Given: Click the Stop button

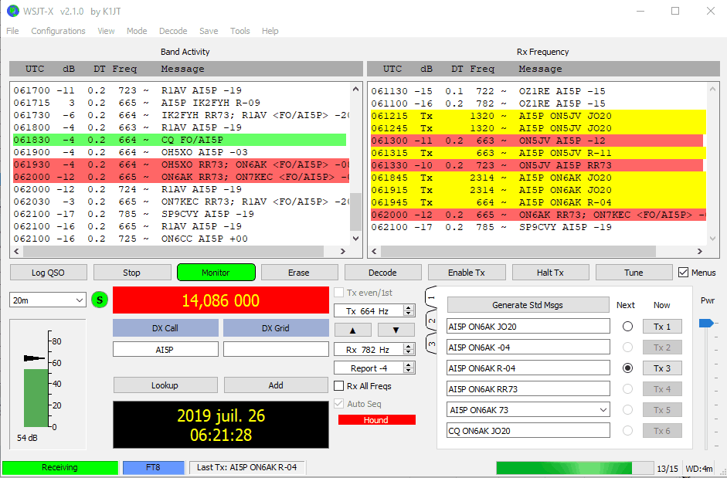Looking at the screenshot, I should pos(131,273).
